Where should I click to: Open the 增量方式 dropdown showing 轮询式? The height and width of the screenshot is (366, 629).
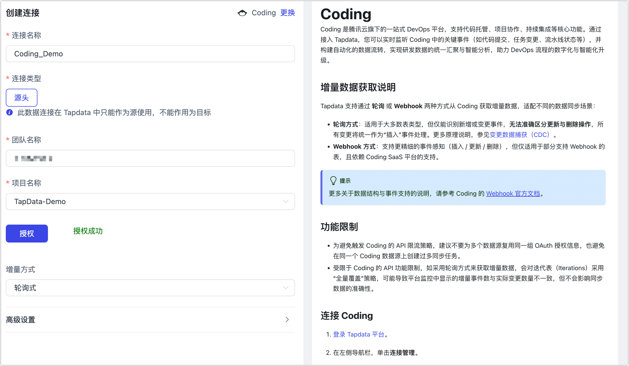pos(150,288)
